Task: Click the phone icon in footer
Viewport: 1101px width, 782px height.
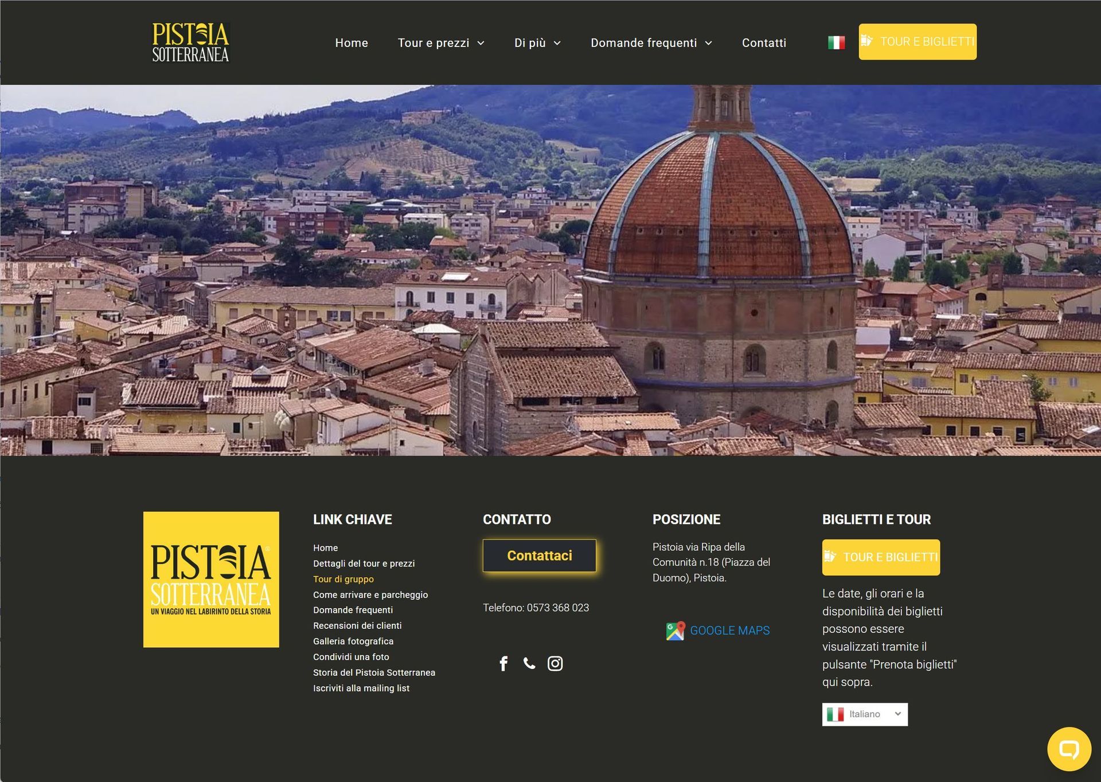Action: click(529, 664)
